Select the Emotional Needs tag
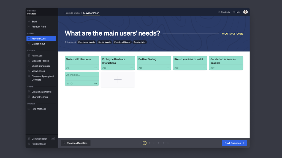This screenshot has height=158, width=282. tap(122, 42)
